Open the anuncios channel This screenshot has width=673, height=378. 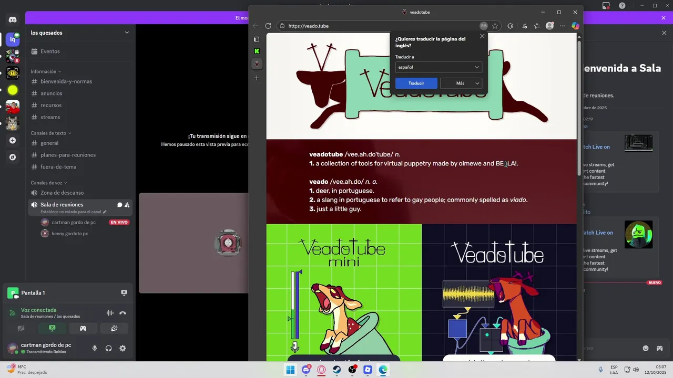pyautogui.click(x=80, y=93)
